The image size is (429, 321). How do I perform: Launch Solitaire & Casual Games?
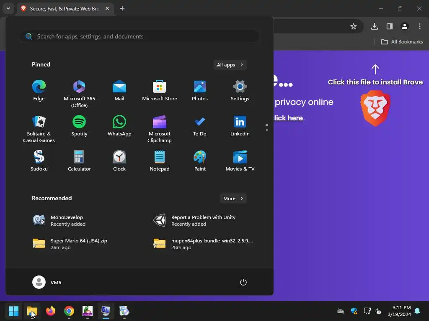39,129
